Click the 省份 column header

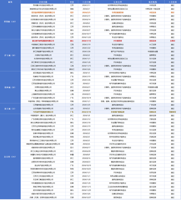(72, 2)
